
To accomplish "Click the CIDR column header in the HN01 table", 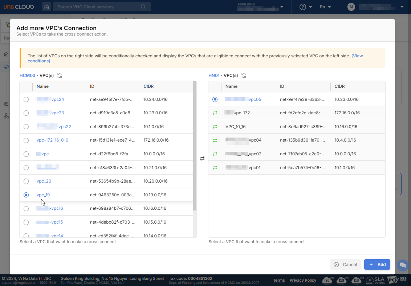I will pos(339,86).
